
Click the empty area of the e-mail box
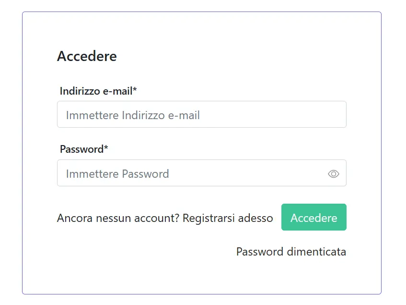click(x=272, y=114)
